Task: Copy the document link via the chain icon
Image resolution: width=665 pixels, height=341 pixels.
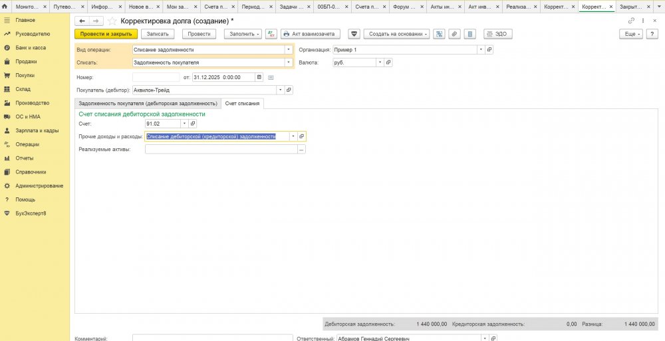Action: pos(631,21)
